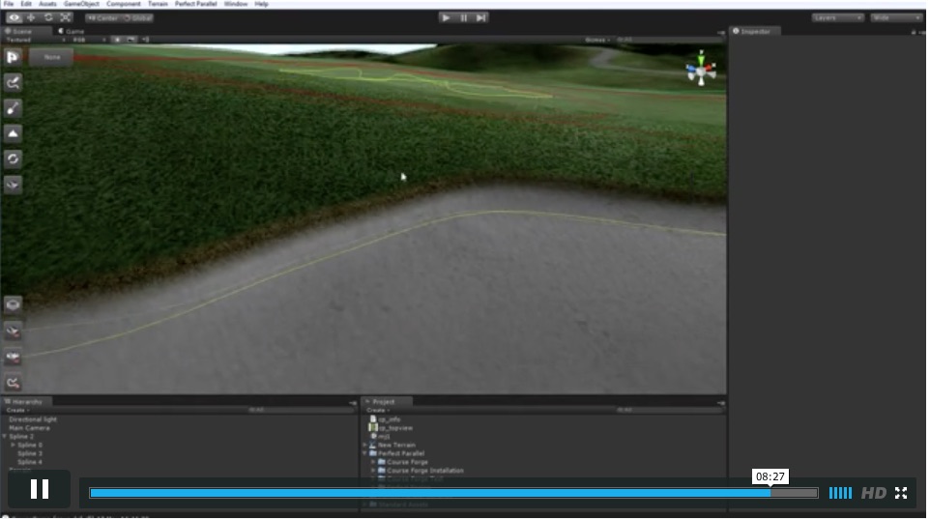Toggle Global/Local coordinate button
Screen dimensions: 930x519
(135, 17)
